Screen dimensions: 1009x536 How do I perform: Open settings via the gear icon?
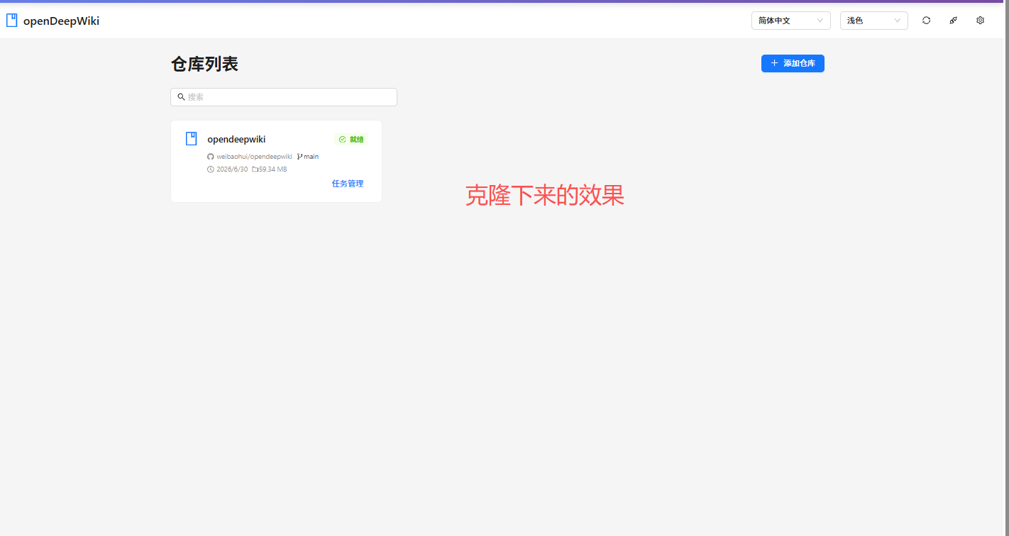tap(980, 21)
